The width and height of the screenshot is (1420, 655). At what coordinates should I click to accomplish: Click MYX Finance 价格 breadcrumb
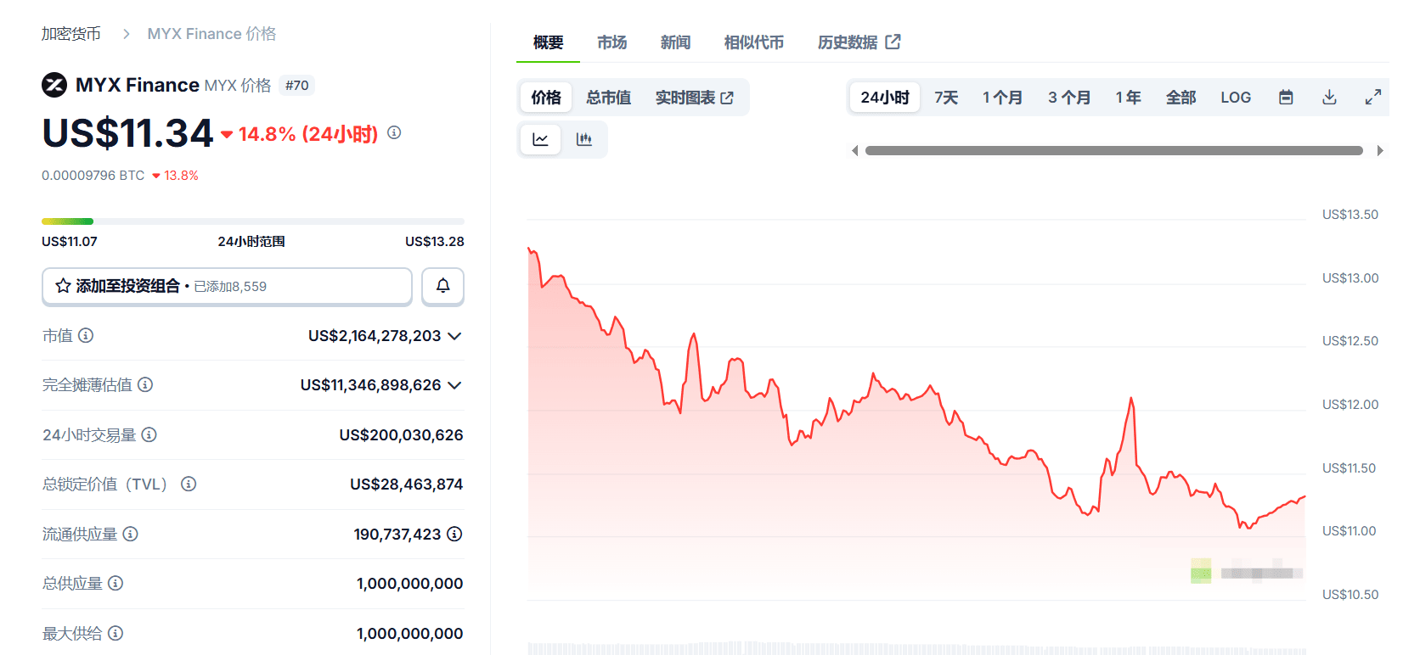211,34
